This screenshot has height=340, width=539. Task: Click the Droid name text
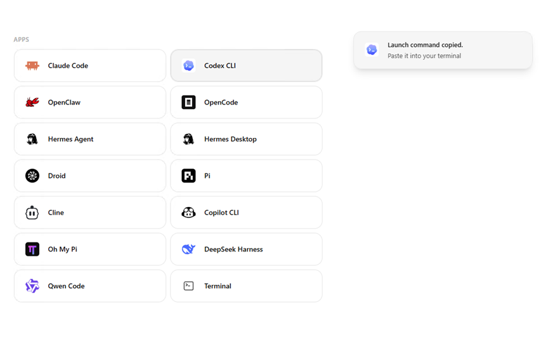point(56,175)
